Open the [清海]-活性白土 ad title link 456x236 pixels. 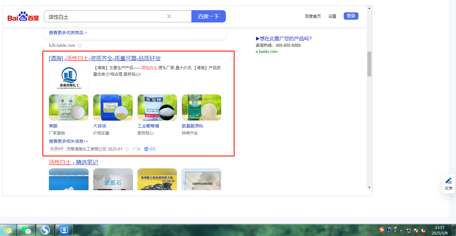[105, 58]
